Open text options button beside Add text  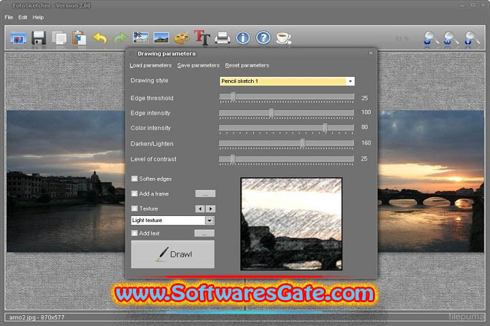(204, 233)
